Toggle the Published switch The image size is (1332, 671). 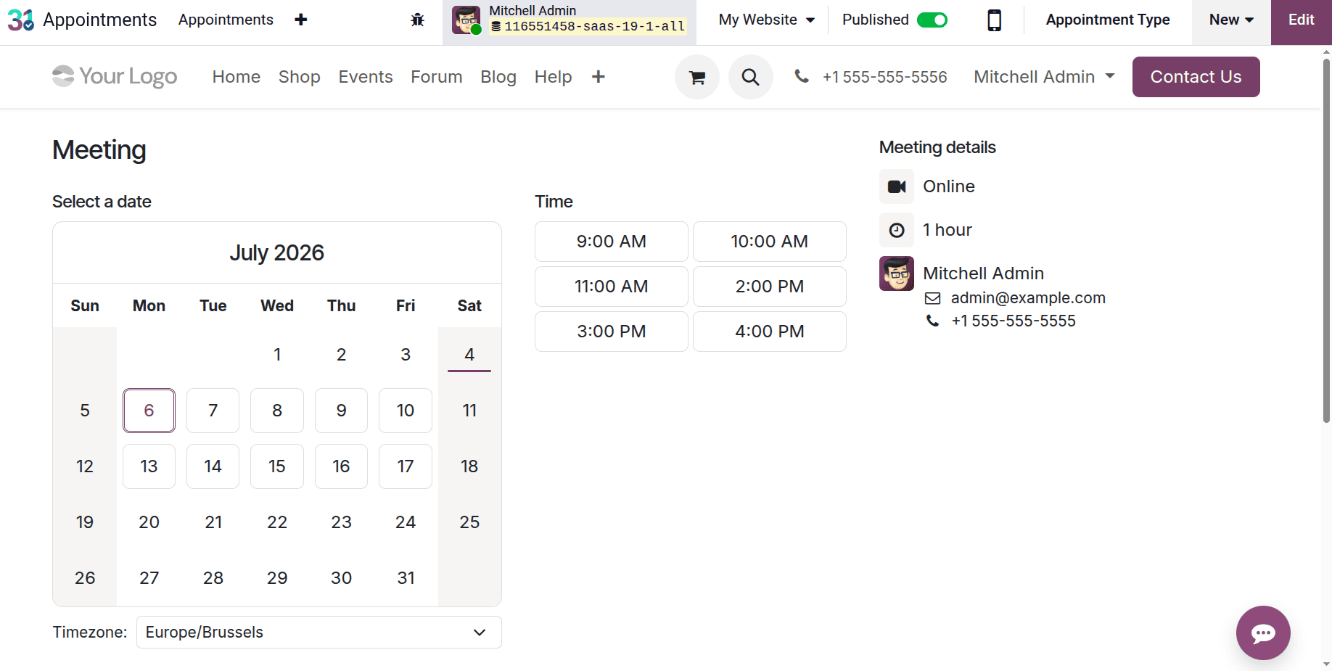(x=932, y=20)
